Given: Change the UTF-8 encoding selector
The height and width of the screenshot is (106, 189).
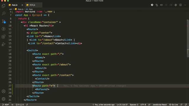Looking at the screenshot, I should tap(143, 105).
